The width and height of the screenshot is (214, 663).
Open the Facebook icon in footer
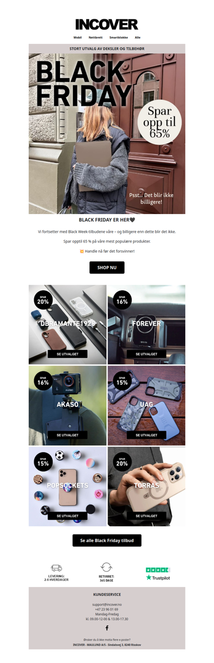(x=107, y=628)
